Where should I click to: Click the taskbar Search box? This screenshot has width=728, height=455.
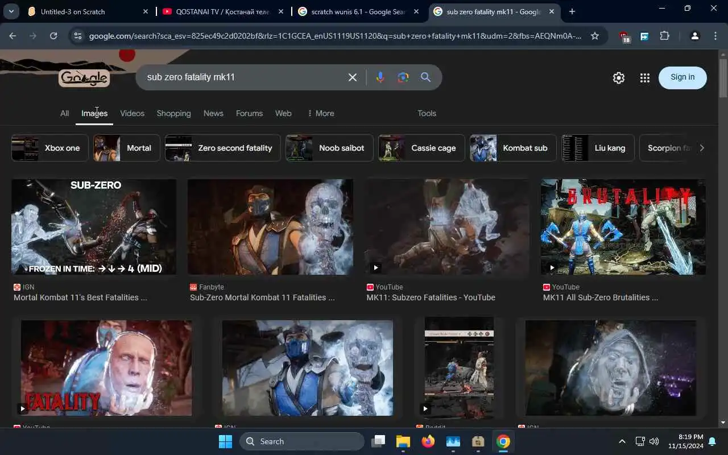point(302,441)
